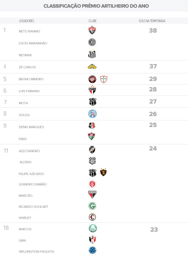The image size is (188, 255).
Task: Select player name Luis Fabiano
Action: 29,91
